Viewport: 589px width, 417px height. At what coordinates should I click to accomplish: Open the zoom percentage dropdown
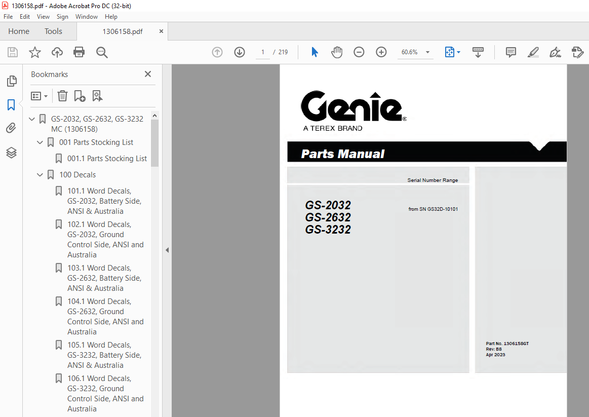coord(427,52)
